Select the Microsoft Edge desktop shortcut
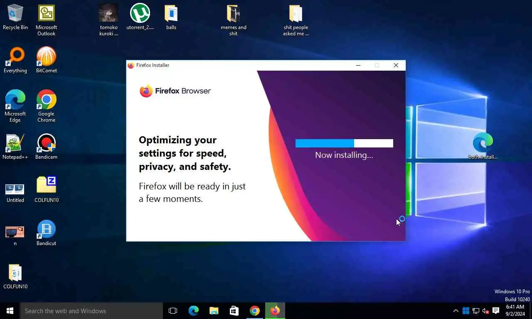Image resolution: width=532 pixels, height=319 pixels. coord(15,106)
